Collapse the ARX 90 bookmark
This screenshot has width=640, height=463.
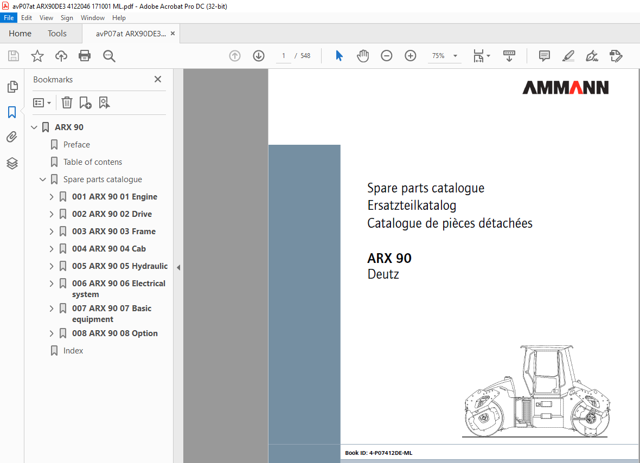[x=34, y=127]
